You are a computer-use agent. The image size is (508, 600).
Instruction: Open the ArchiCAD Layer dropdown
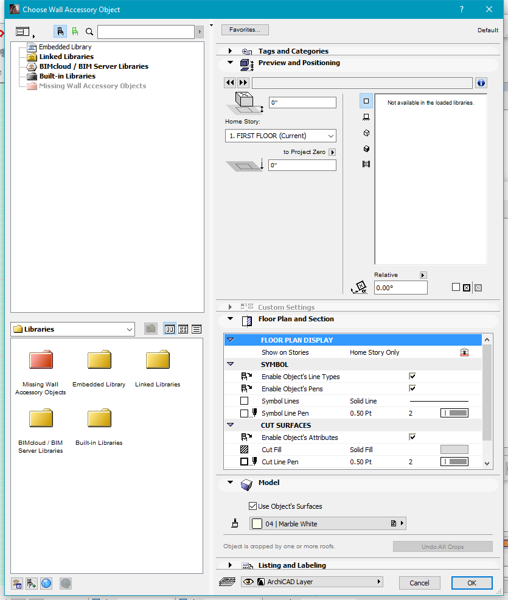tap(312, 582)
